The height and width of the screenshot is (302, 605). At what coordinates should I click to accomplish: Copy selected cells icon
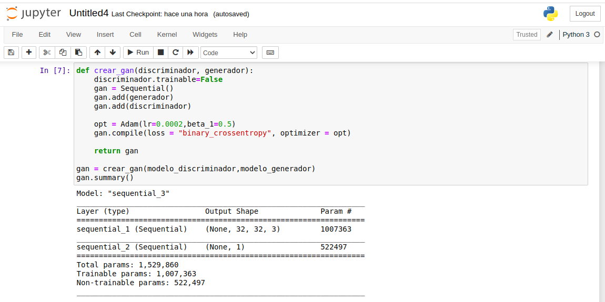point(63,53)
